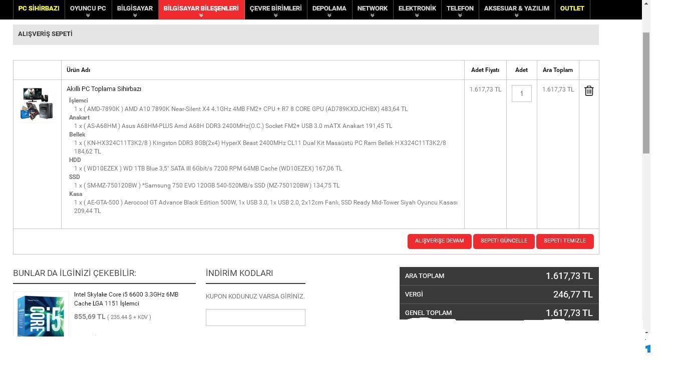
Task: Click the Adet Fiyatı column header
Action: [485, 70]
